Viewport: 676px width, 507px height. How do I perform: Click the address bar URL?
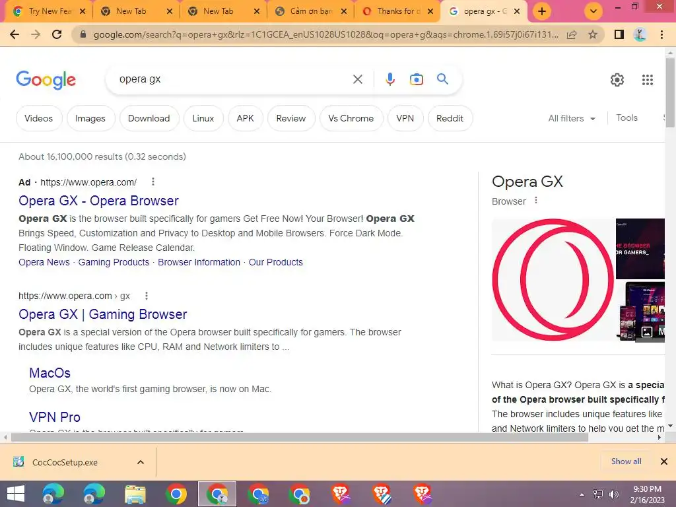tap(325, 34)
